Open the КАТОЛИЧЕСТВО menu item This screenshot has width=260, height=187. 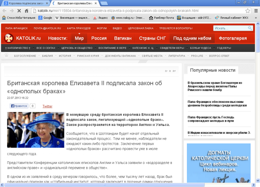tap(18, 48)
